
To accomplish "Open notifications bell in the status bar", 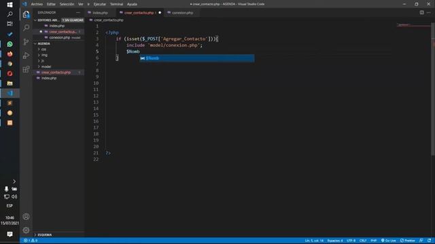I will (x=429, y=241).
